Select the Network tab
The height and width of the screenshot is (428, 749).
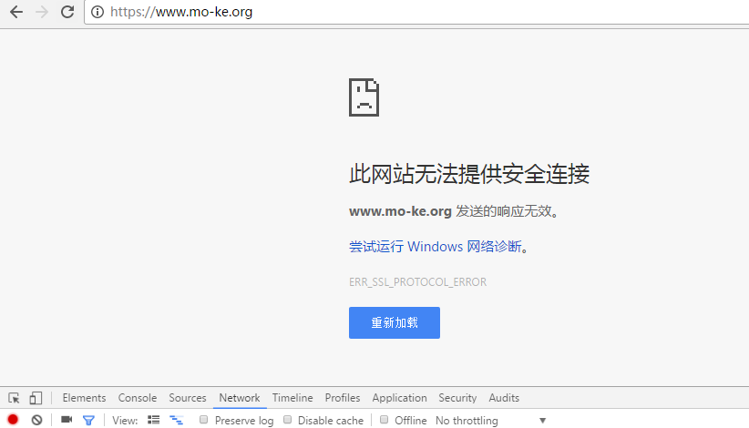[x=240, y=397]
